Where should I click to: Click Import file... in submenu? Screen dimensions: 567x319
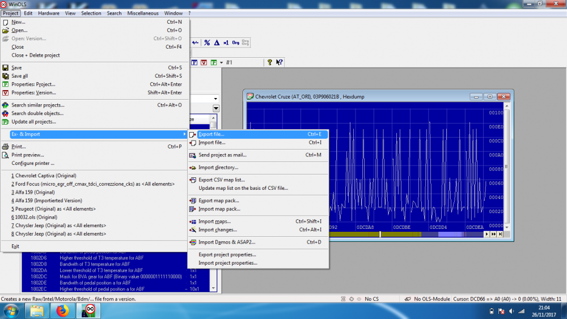258,142
